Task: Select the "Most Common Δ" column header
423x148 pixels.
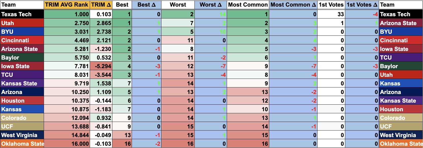Action: pos(293,5)
